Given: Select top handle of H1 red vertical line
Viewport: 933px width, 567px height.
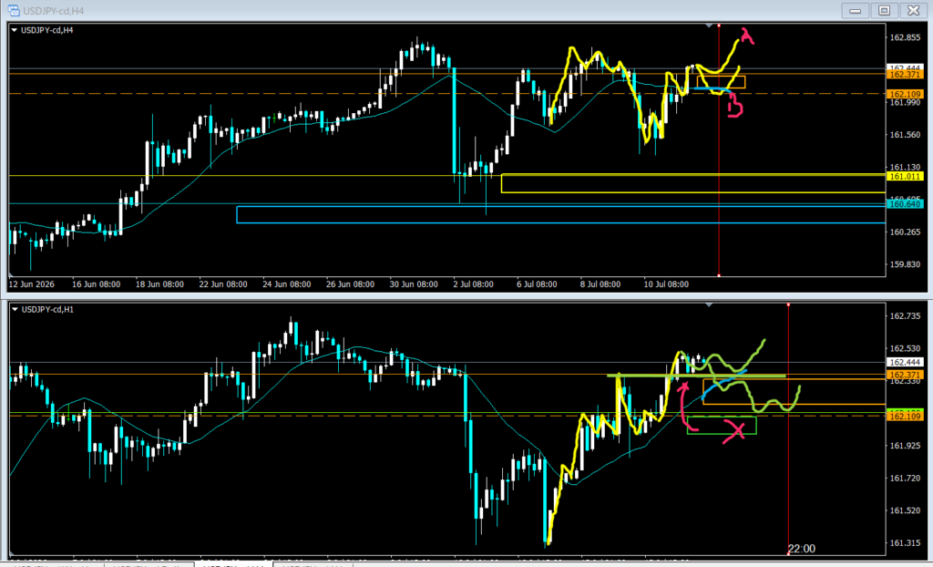Looking at the screenshot, I should tap(788, 305).
